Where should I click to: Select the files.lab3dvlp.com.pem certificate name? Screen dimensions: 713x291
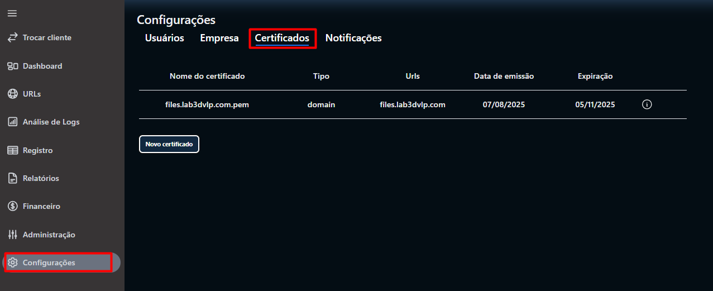pos(207,104)
